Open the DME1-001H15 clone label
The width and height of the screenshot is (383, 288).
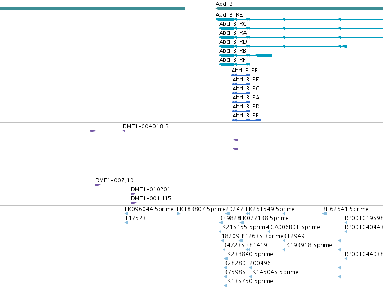pos(151,198)
